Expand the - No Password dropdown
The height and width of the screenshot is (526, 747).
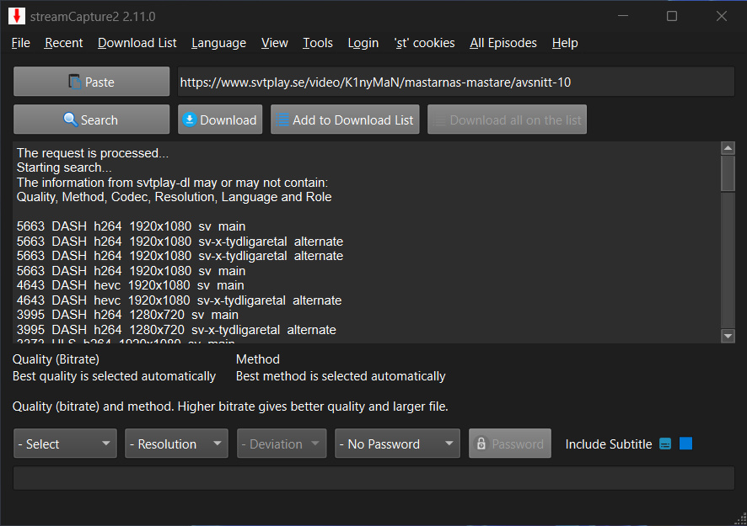coord(397,444)
